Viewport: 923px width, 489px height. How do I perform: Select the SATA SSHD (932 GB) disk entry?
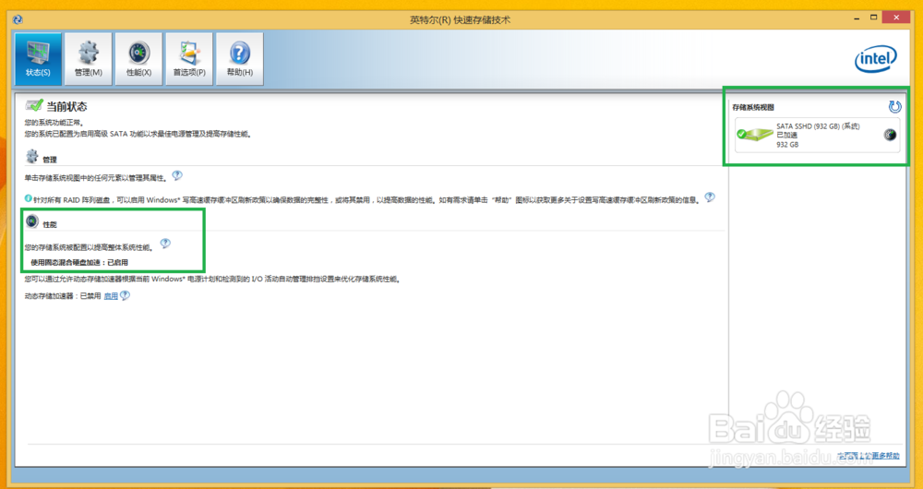[x=818, y=135]
